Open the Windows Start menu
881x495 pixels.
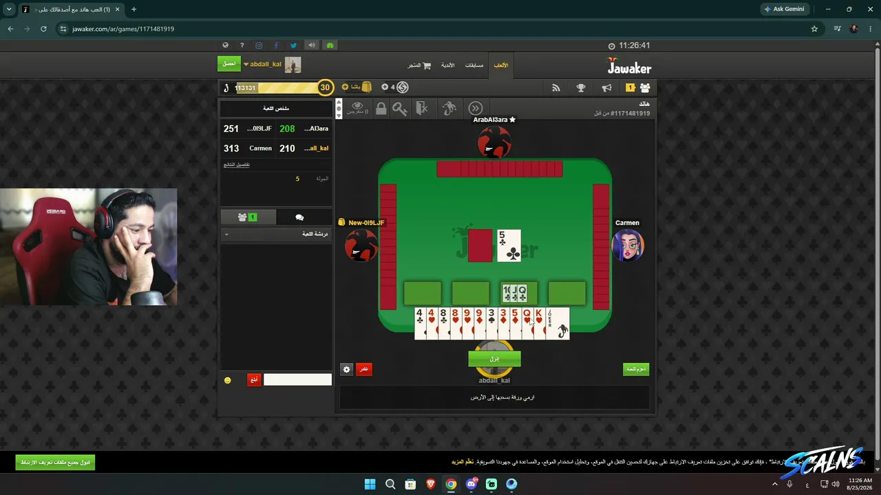point(370,484)
